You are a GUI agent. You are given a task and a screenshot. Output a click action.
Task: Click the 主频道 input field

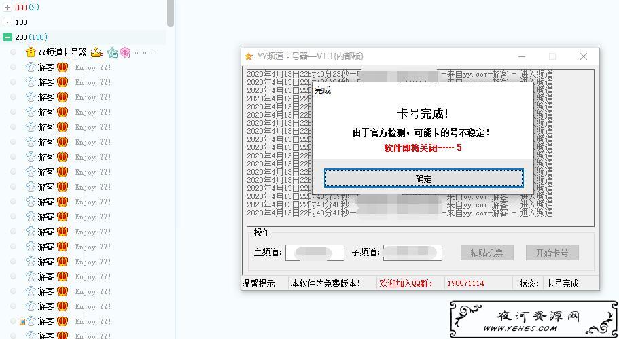(315, 253)
